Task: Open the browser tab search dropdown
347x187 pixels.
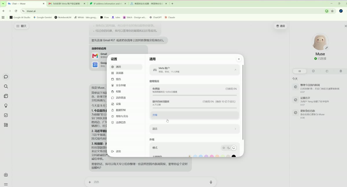Action: 3,4
